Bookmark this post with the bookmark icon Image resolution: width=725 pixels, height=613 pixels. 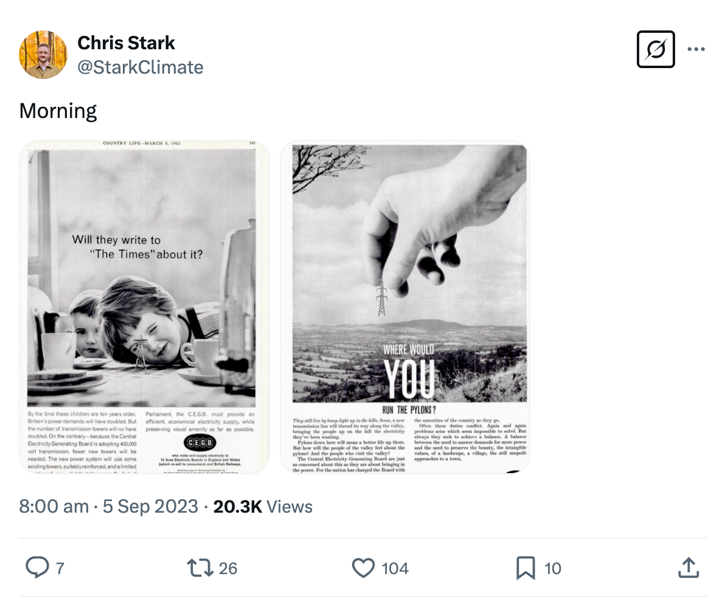pyautogui.click(x=525, y=568)
